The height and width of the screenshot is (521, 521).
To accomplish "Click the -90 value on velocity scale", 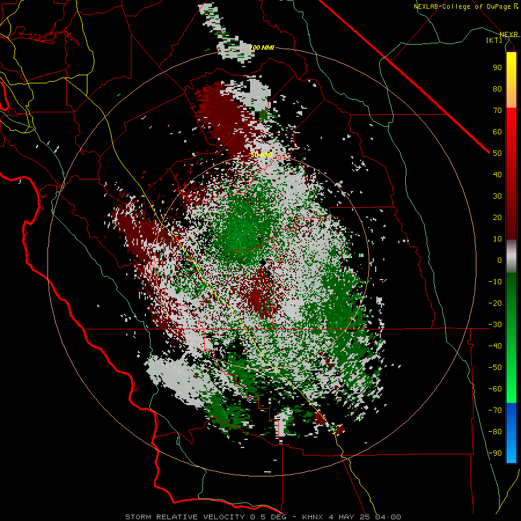I will point(495,453).
